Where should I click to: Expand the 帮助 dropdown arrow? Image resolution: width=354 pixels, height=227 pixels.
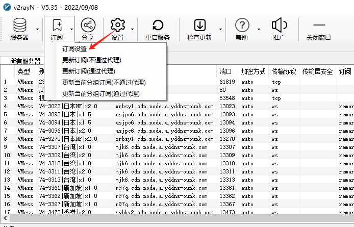click(259, 29)
